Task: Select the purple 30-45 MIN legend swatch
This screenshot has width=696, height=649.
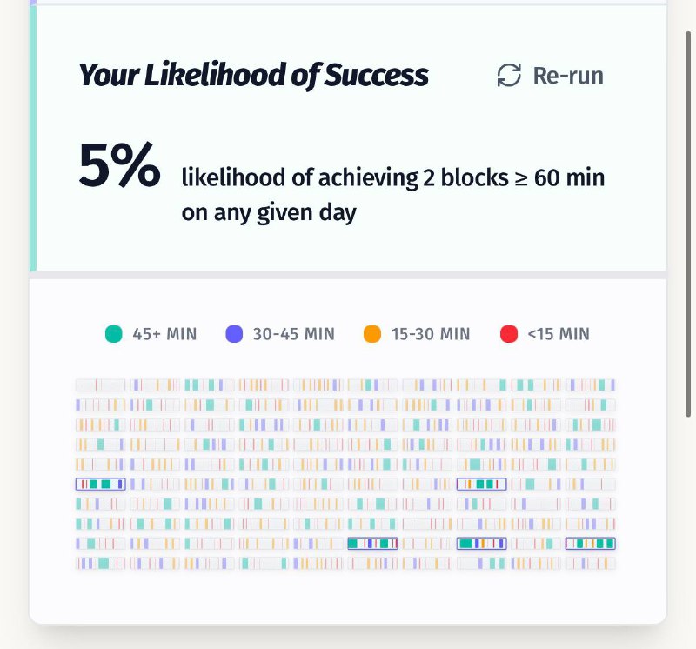Action: tap(233, 333)
